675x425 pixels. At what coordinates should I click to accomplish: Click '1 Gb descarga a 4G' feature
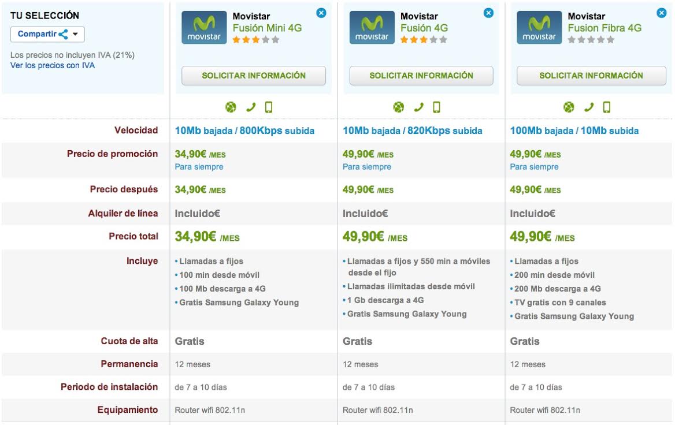(385, 300)
